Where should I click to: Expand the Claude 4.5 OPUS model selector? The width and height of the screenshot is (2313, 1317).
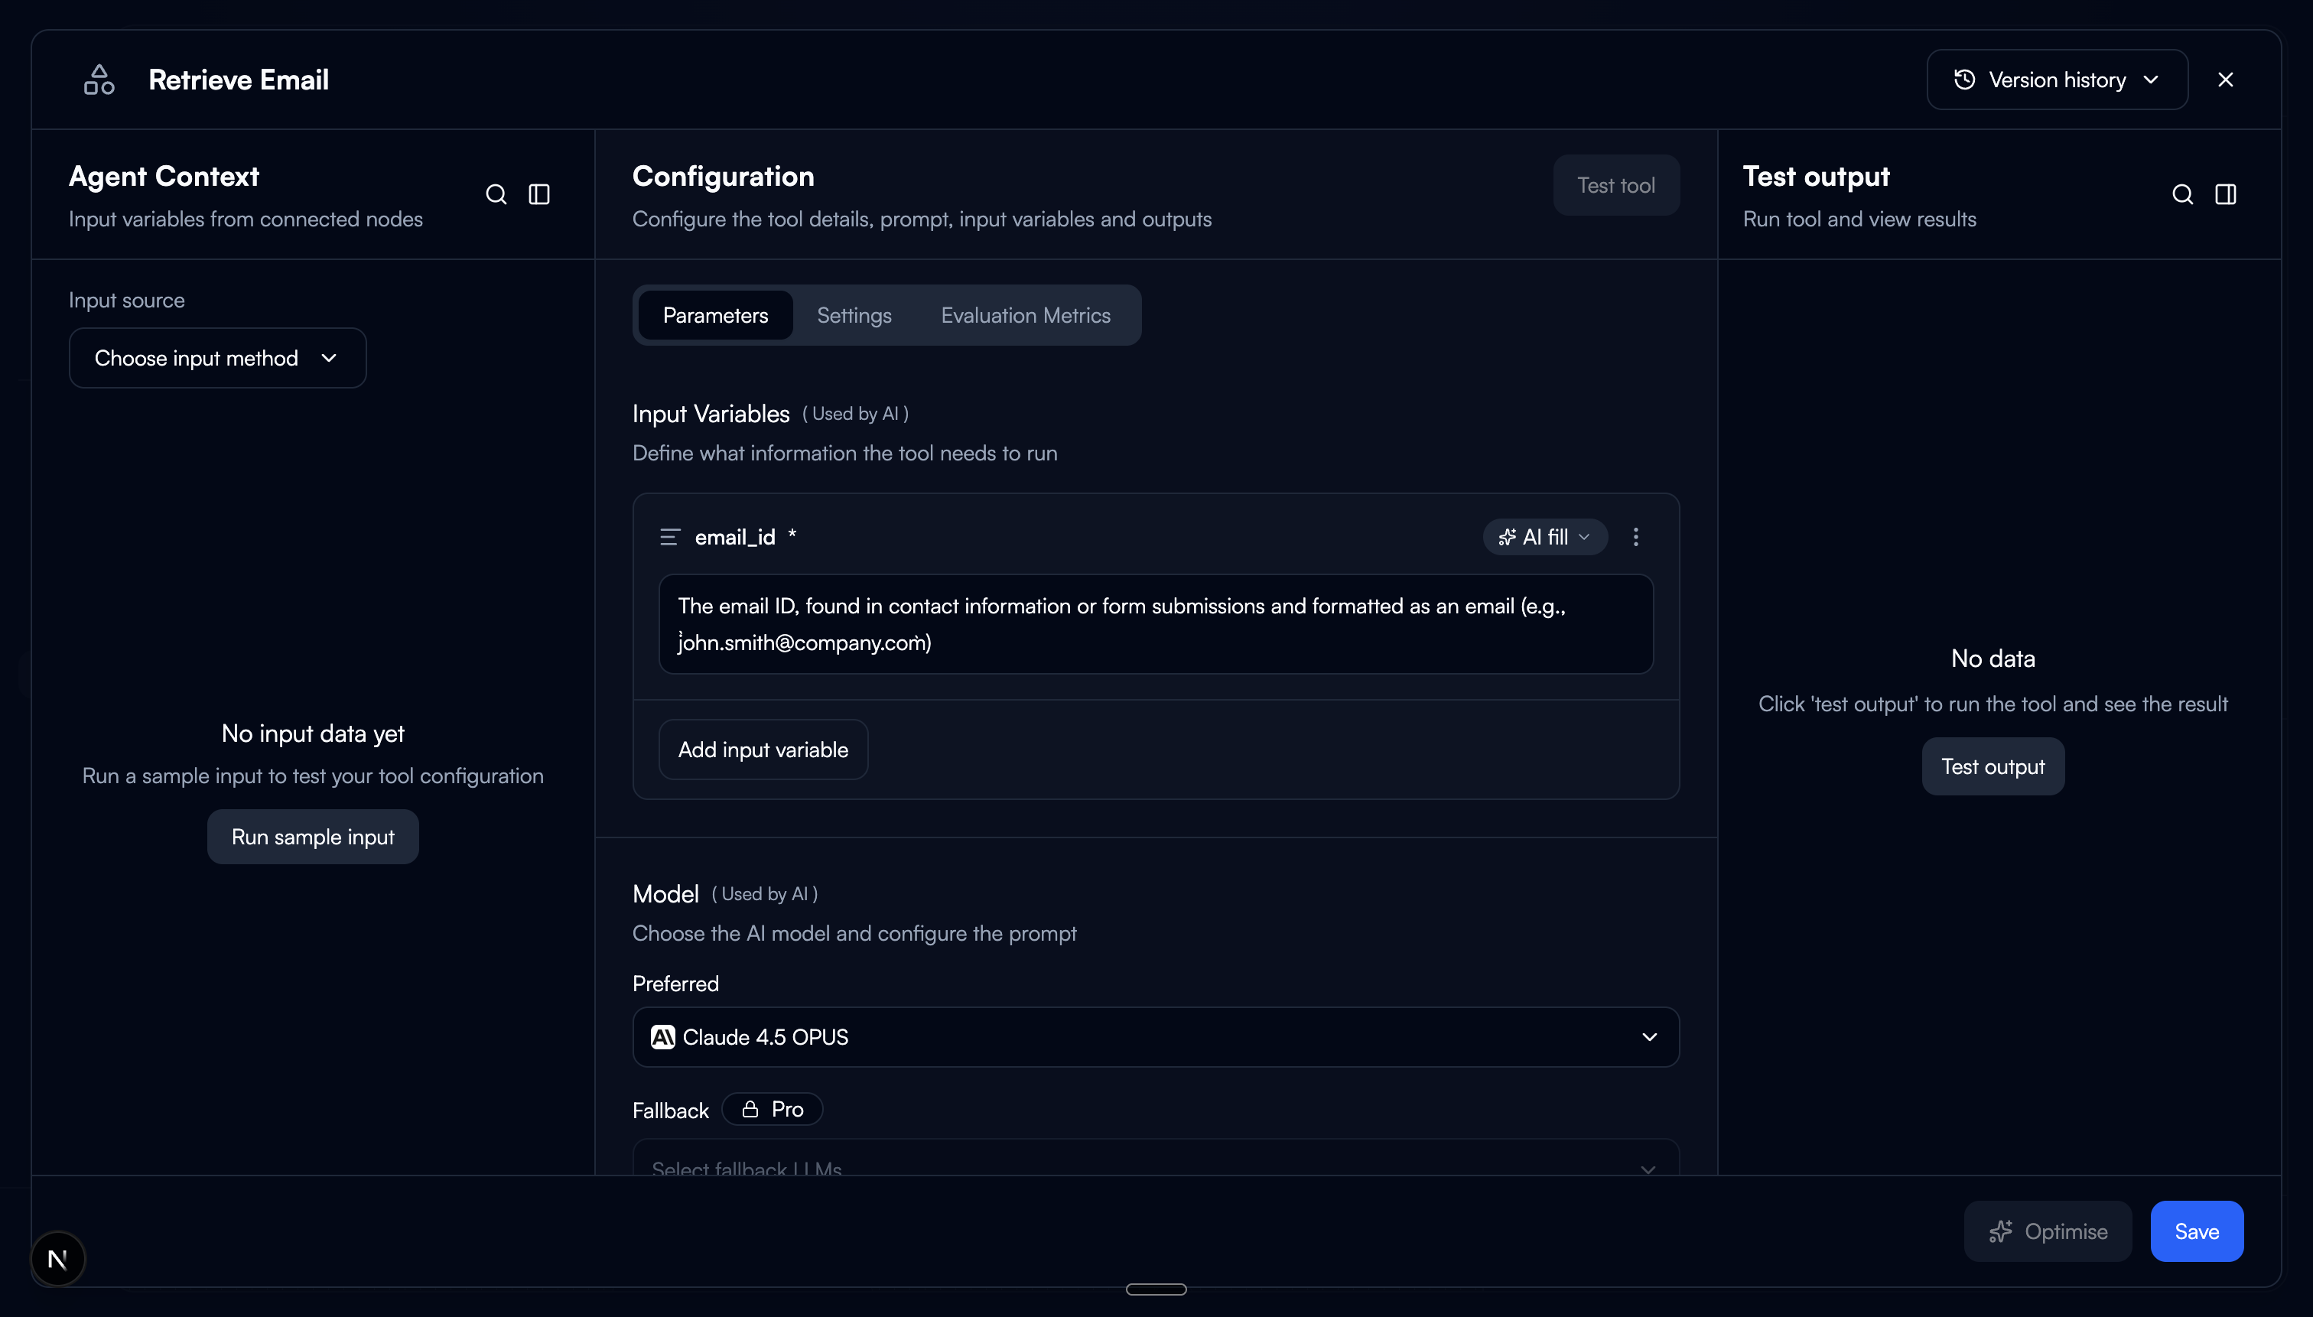[1155, 1036]
